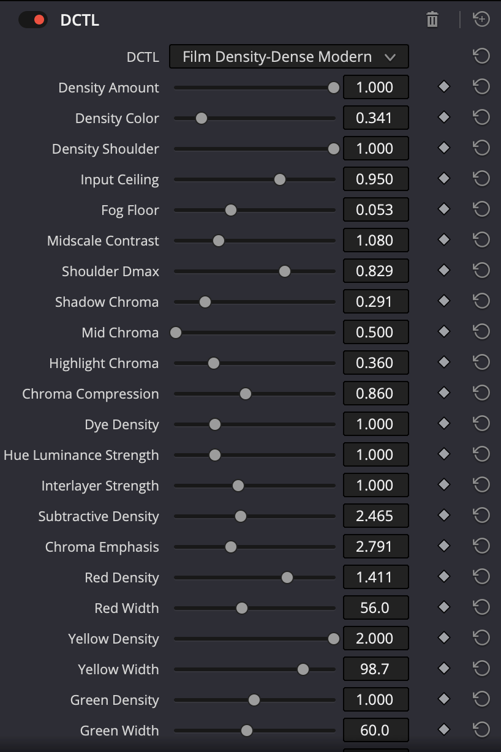Viewport: 501px width, 752px height.
Task: Delete the DCTL effect with trash icon
Action: (x=432, y=20)
